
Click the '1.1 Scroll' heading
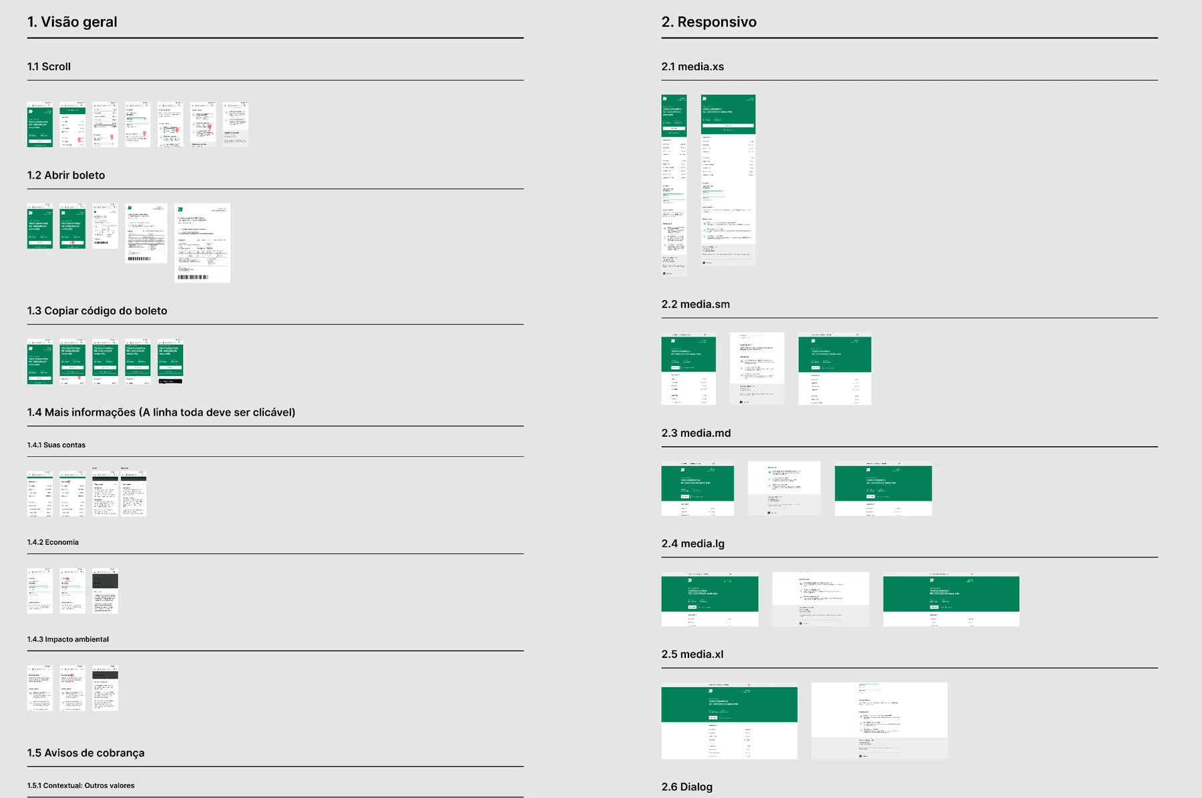[x=49, y=67]
